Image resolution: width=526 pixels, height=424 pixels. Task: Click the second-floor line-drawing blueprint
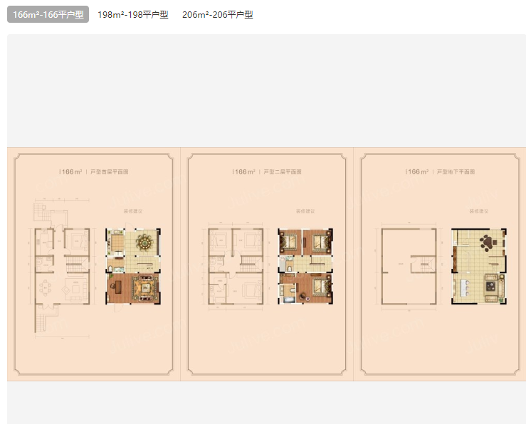(234, 267)
